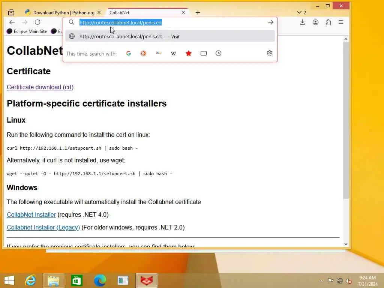Click the page scrollbar down arrow
The width and height of the screenshot is (384, 288).
(346, 244)
